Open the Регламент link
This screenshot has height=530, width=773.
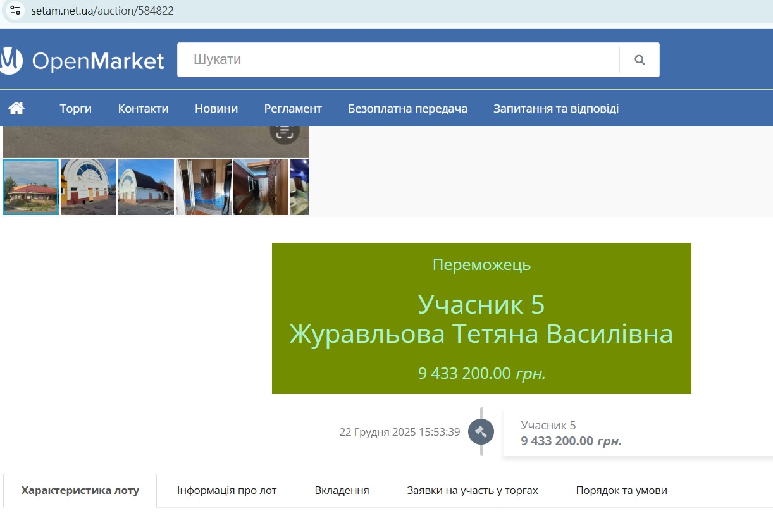[293, 109]
